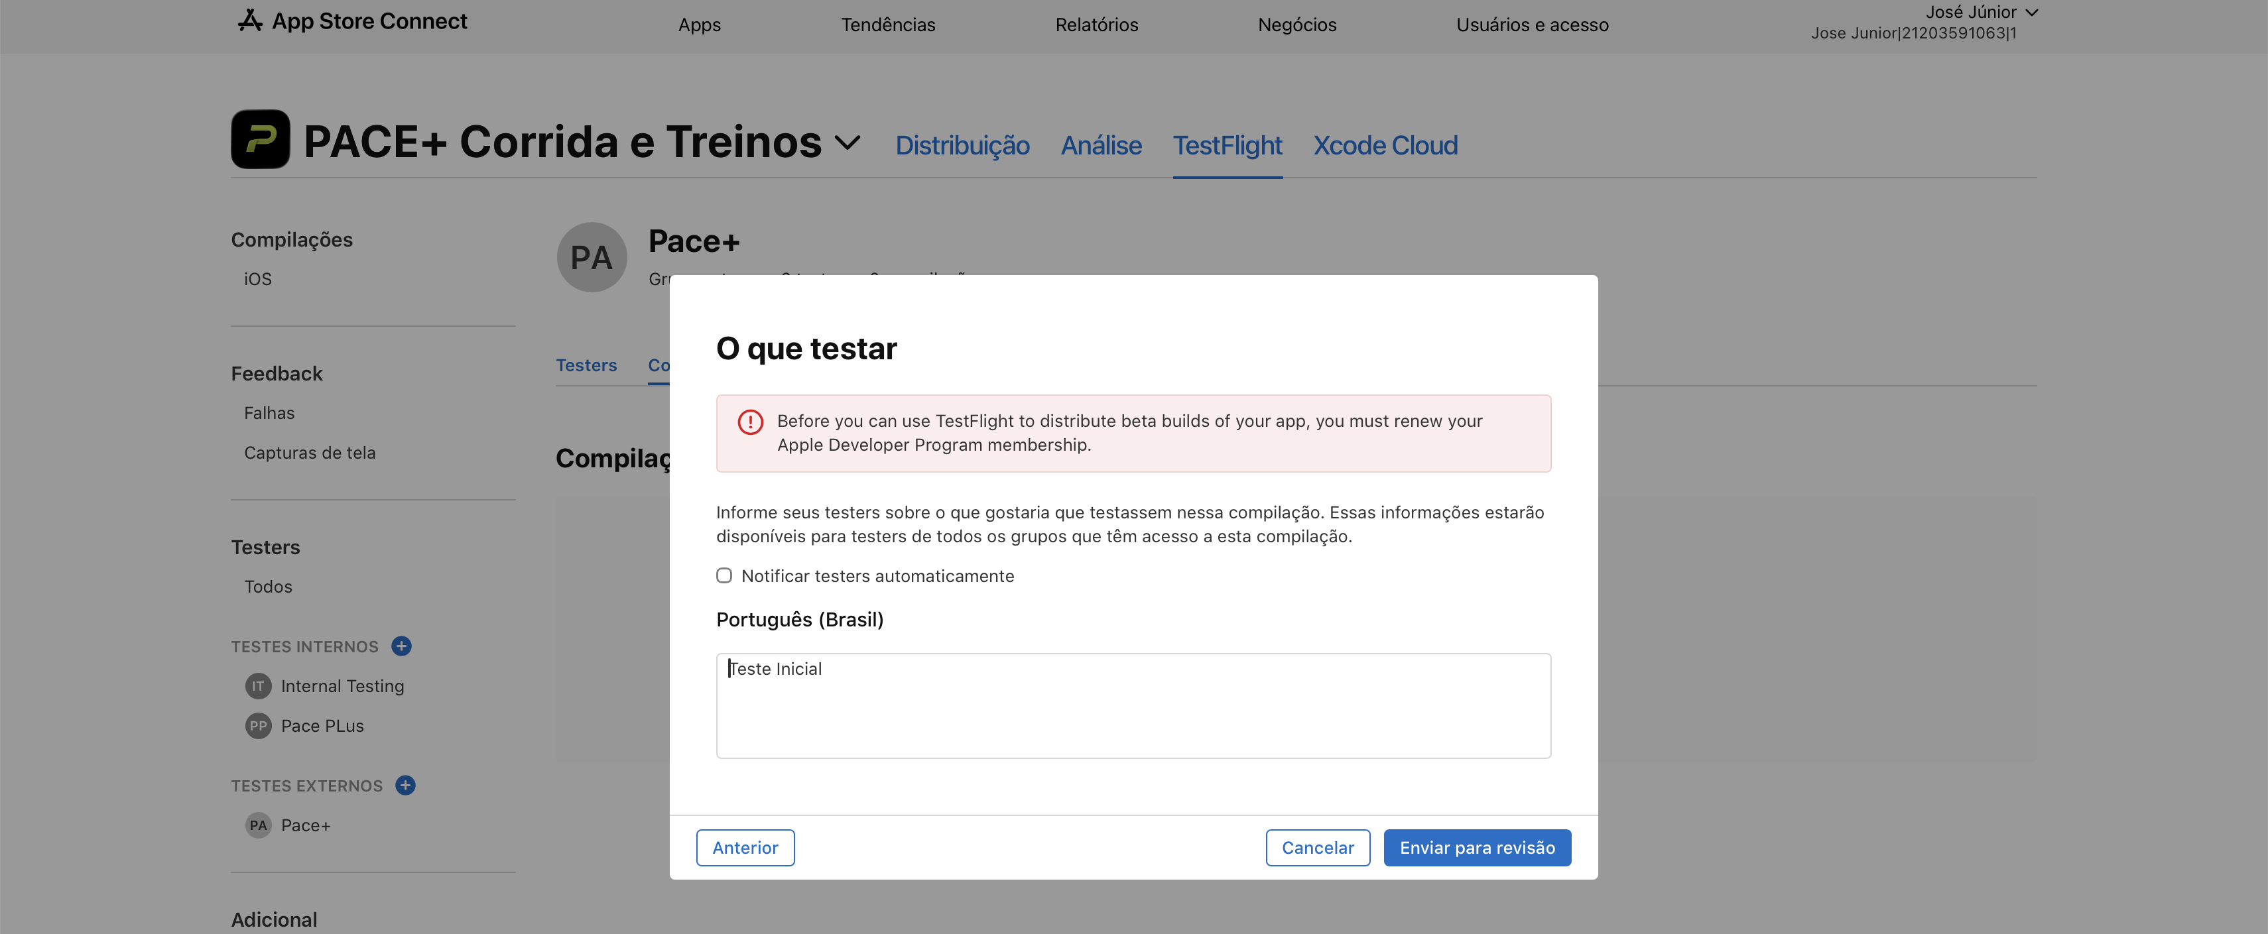Click the Cancelar button
The height and width of the screenshot is (934, 2268).
coord(1317,848)
